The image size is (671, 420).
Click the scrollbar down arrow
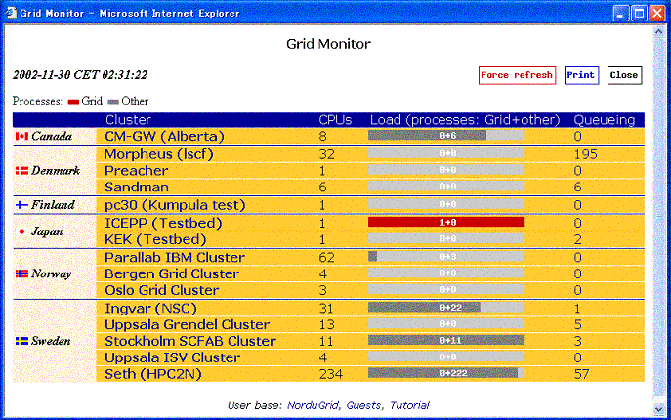pos(659,409)
